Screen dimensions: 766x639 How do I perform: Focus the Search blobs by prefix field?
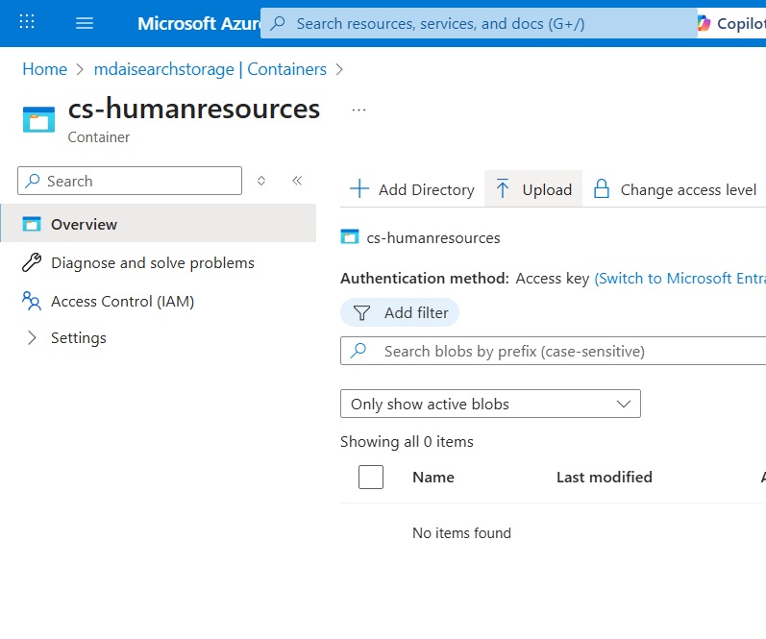[553, 351]
